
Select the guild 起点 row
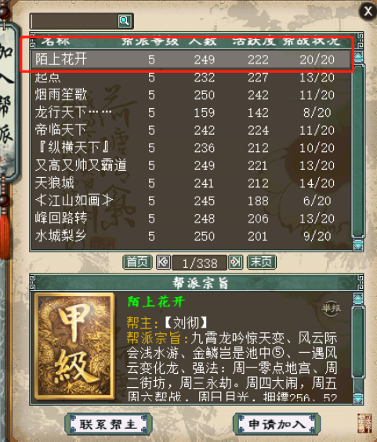click(191, 78)
